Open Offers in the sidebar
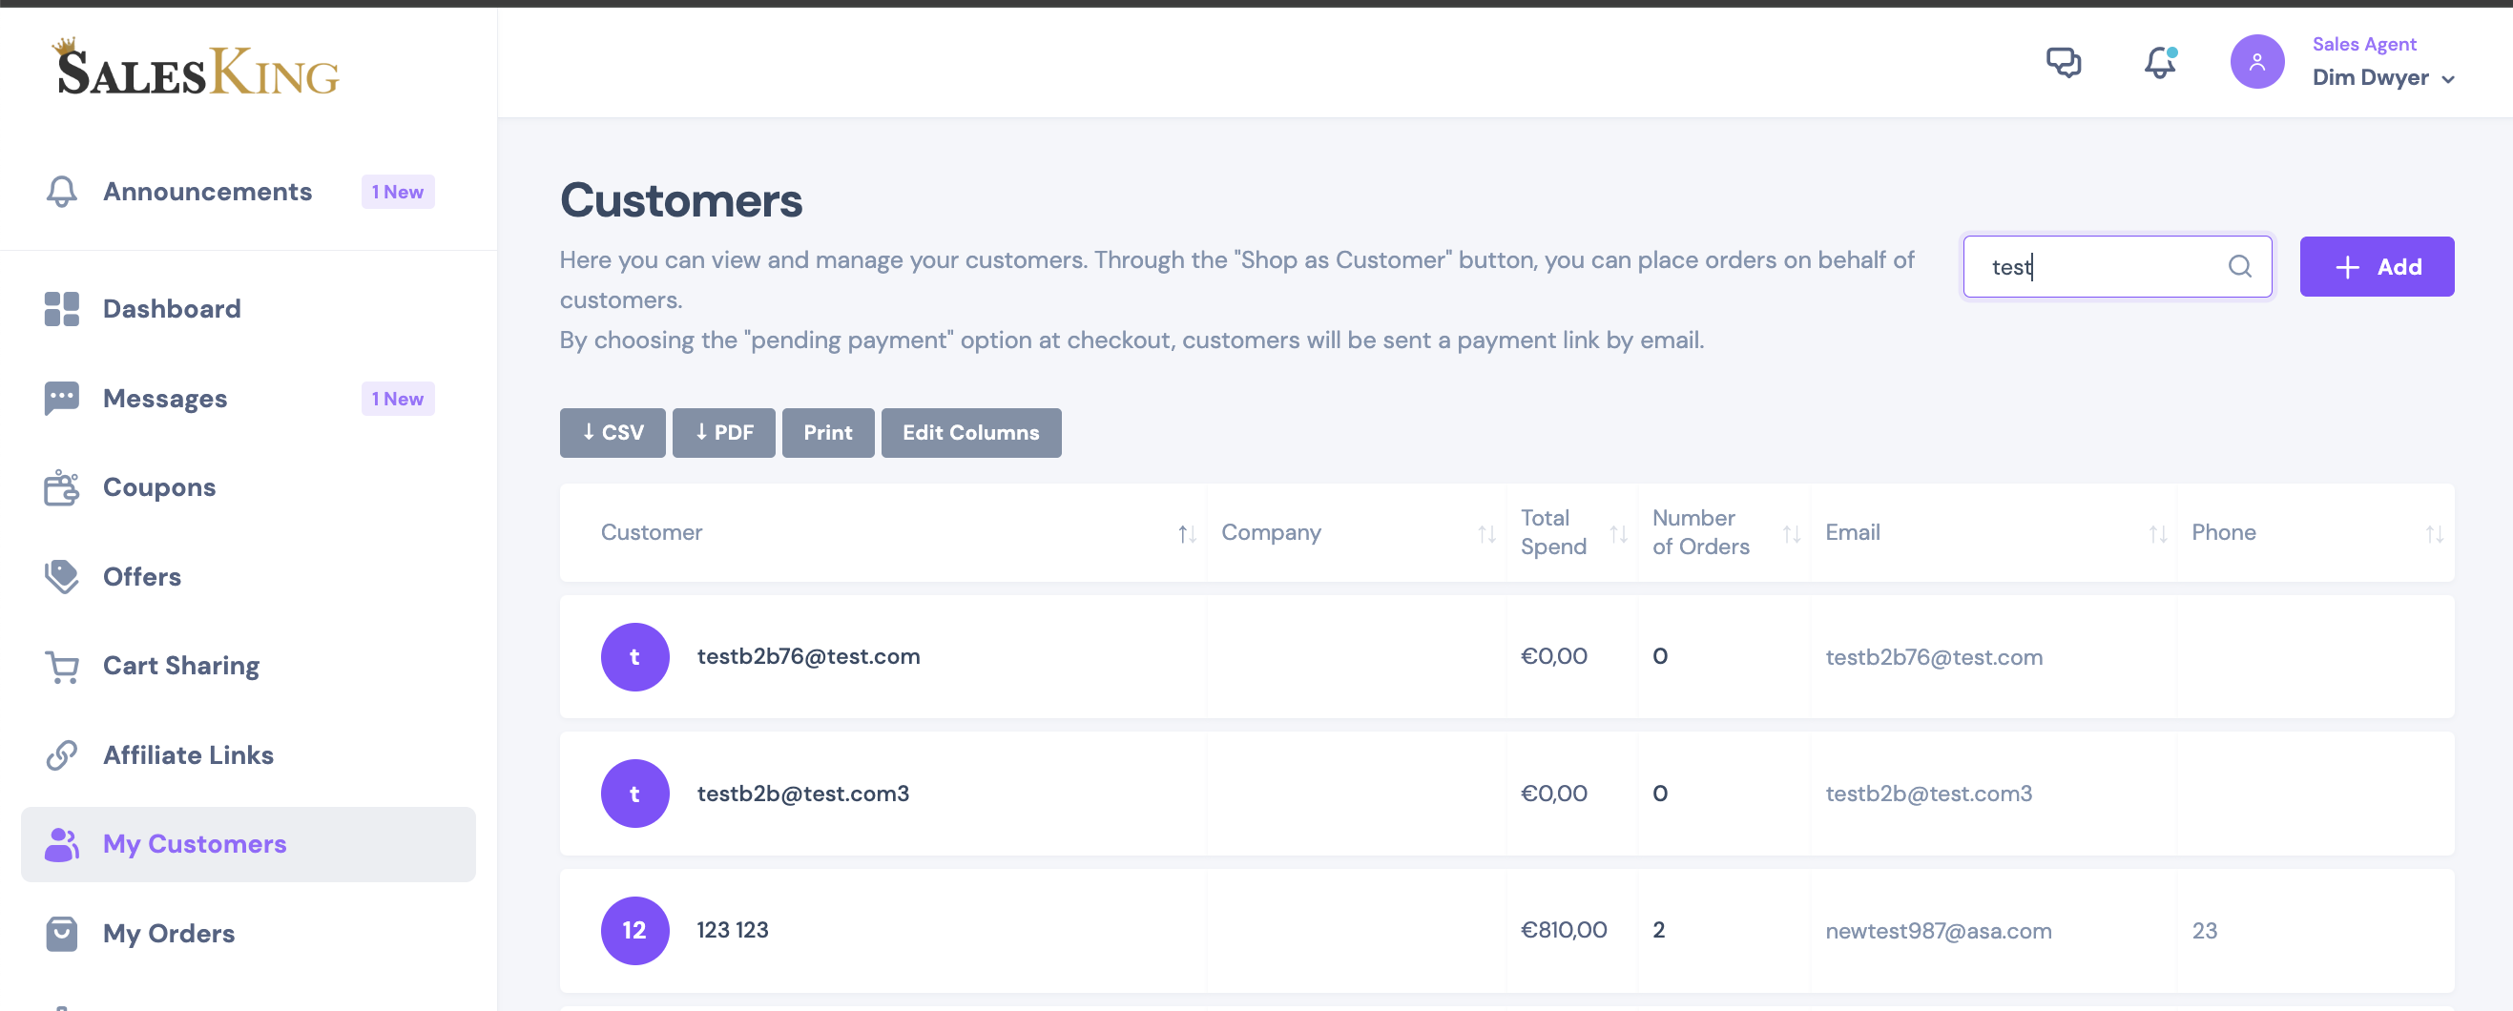Viewport: 2513px width, 1011px height. [x=141, y=576]
